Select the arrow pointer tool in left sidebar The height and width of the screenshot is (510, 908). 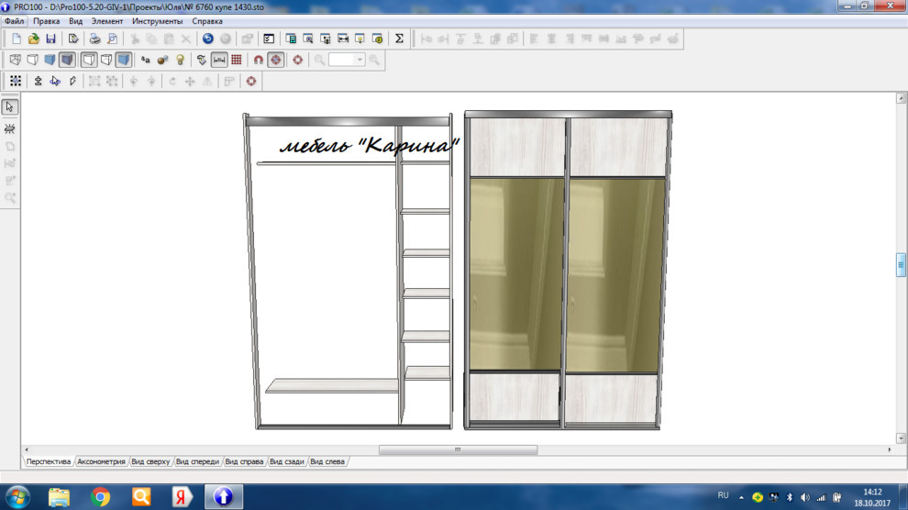tap(10, 107)
